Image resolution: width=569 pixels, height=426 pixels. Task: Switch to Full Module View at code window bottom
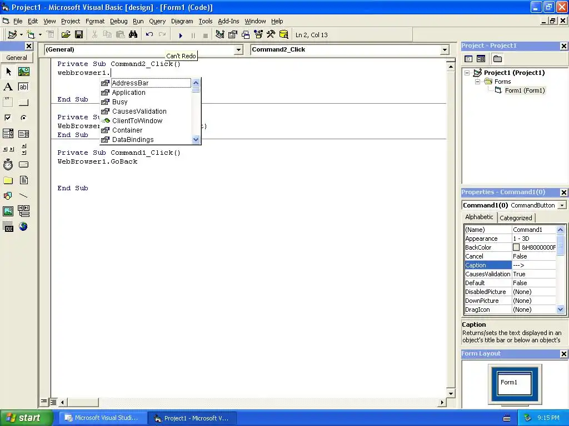pyautogui.click(x=53, y=402)
